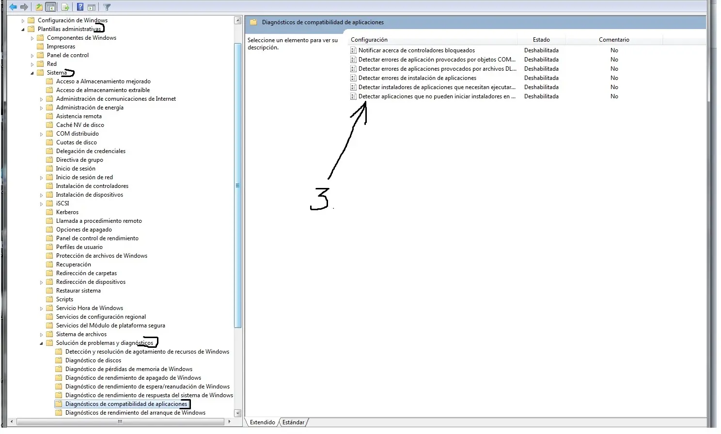Click the folder icon of Diagnóstico de discos

[x=59, y=360]
